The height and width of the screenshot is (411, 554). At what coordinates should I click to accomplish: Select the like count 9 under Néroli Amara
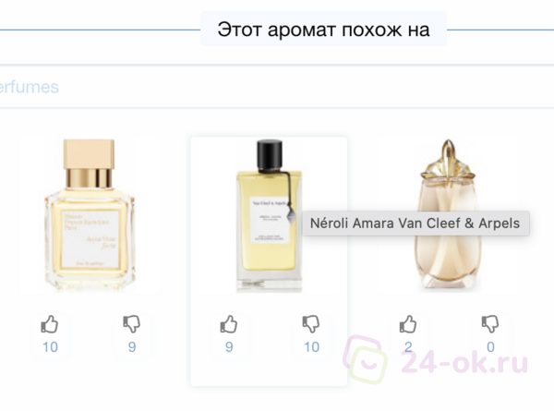229,347
